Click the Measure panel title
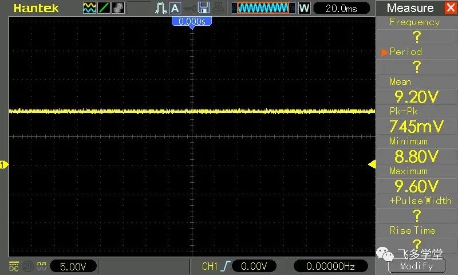The height and width of the screenshot is (275, 458). 410,8
